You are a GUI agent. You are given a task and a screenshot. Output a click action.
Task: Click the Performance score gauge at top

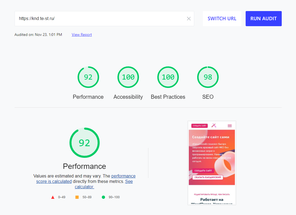point(88,77)
